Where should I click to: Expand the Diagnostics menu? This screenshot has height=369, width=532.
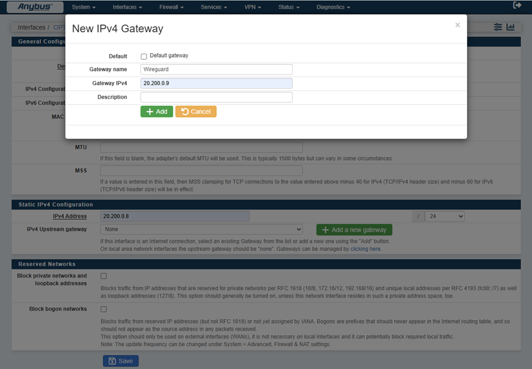(x=333, y=7)
